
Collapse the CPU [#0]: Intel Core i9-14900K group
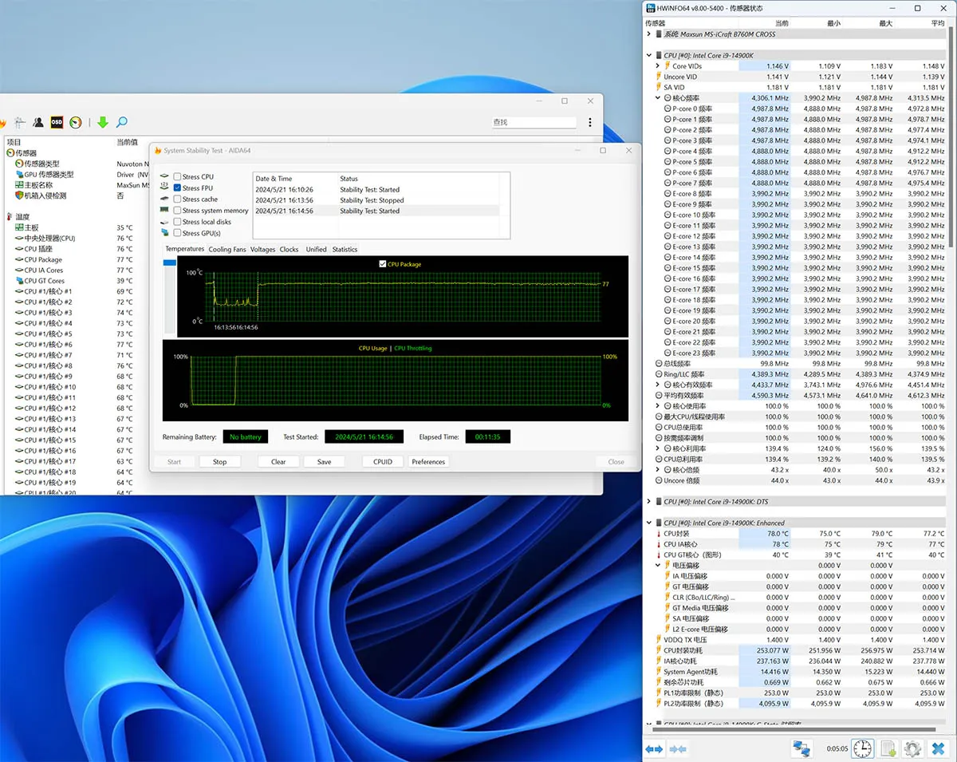click(x=649, y=56)
